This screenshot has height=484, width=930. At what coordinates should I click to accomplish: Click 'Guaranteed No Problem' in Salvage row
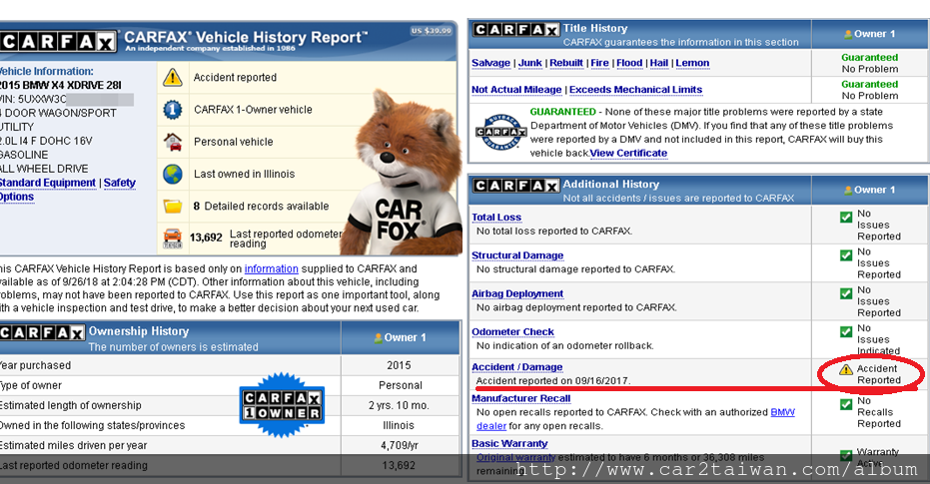[869, 64]
